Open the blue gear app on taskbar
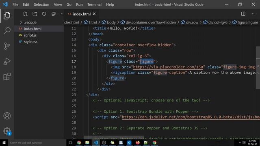Viewport: 260px width, 146px height. tap(129, 142)
